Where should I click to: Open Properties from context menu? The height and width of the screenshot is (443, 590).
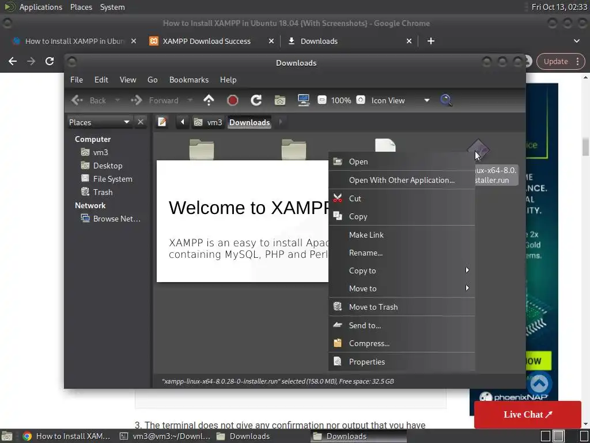pos(402,362)
